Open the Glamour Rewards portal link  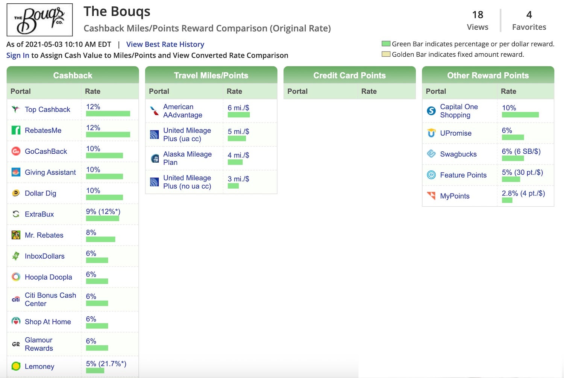(x=39, y=344)
